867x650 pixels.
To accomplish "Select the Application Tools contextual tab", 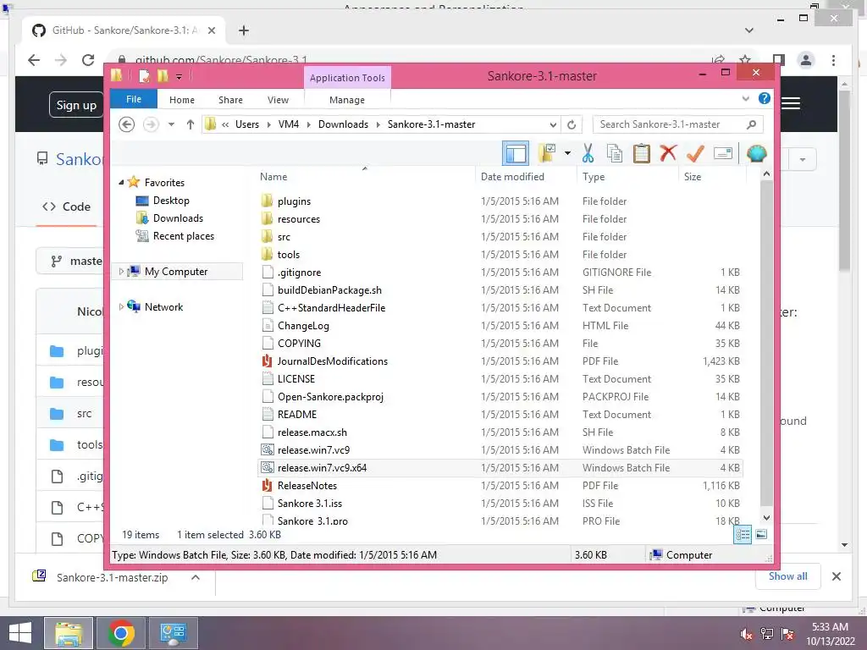I will (x=347, y=78).
